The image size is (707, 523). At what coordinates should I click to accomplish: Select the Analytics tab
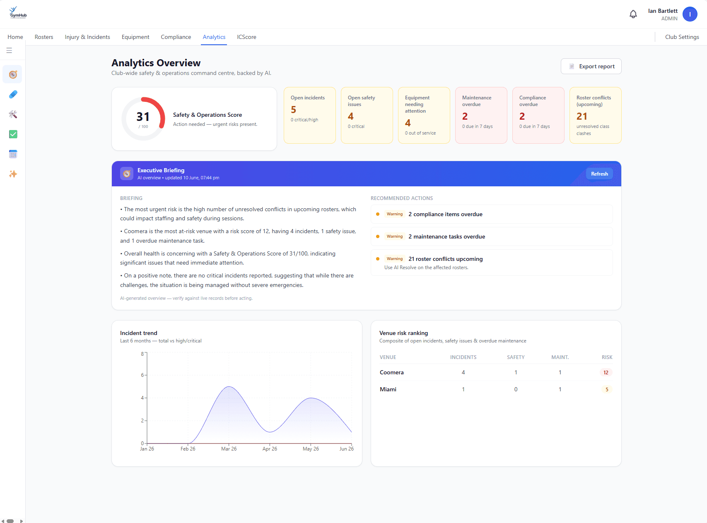point(214,37)
